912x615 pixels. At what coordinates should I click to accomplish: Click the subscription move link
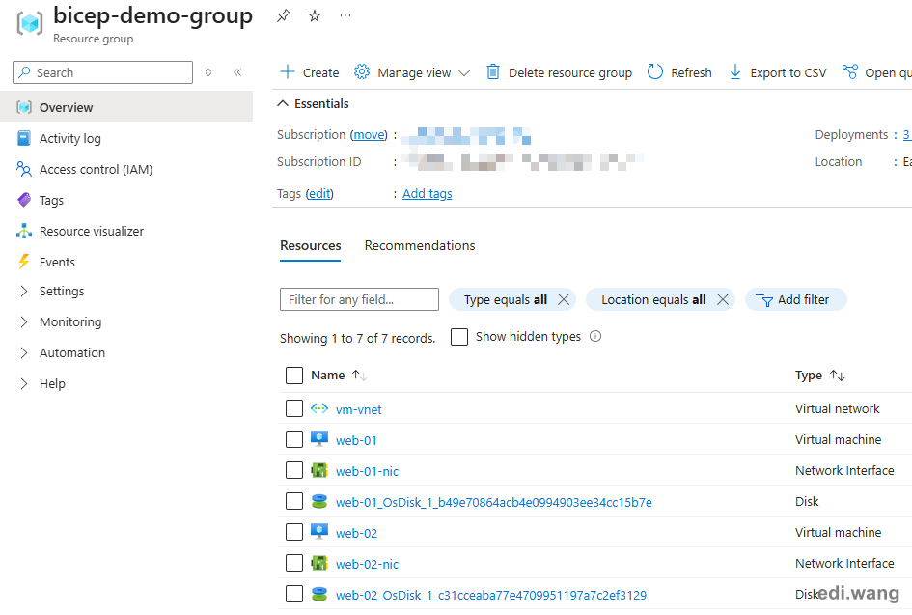coord(369,134)
